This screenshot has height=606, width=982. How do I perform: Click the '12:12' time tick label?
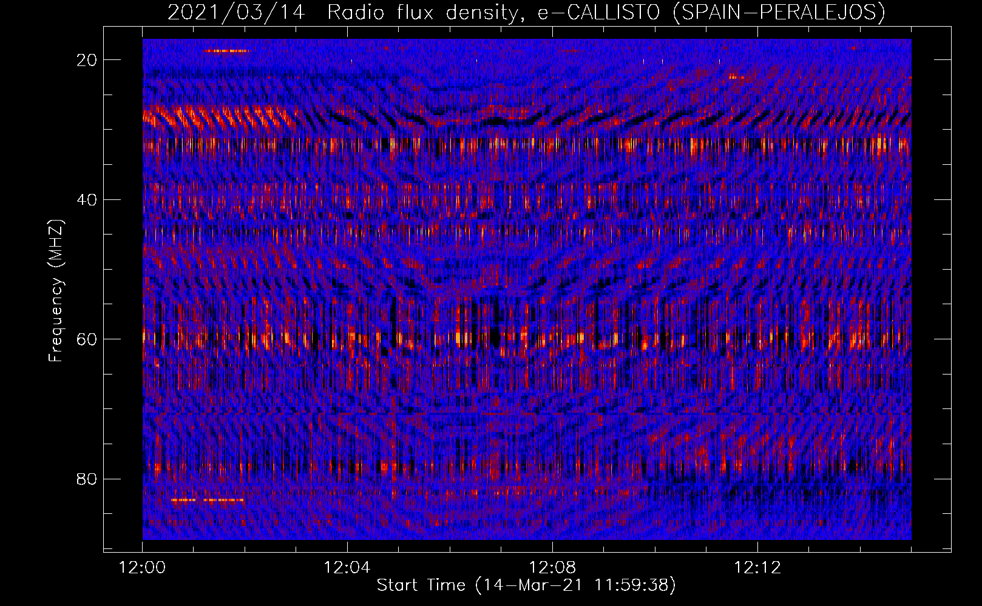(757, 568)
